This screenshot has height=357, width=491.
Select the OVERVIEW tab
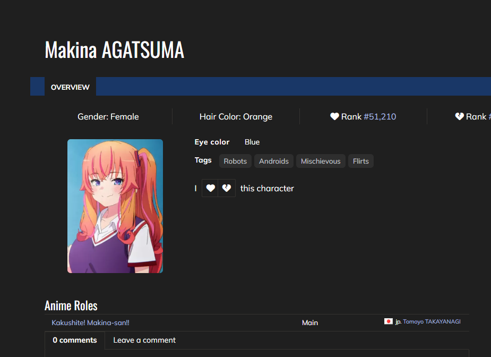click(70, 87)
